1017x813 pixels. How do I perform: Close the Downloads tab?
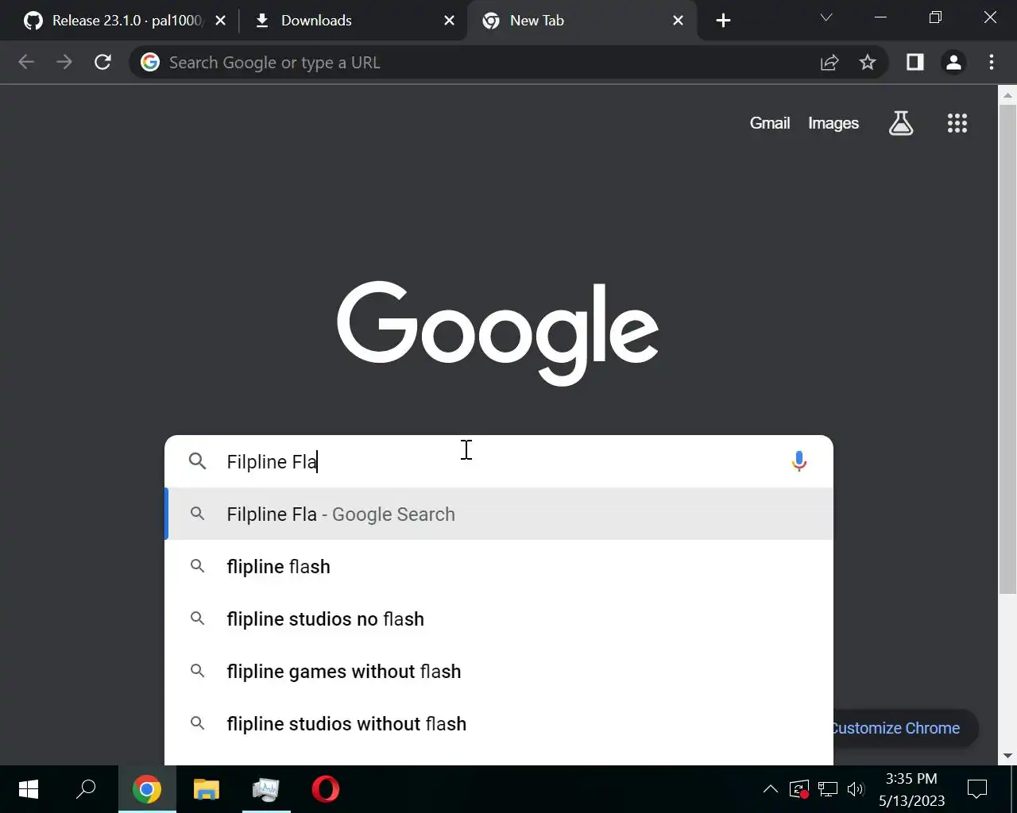click(x=450, y=21)
